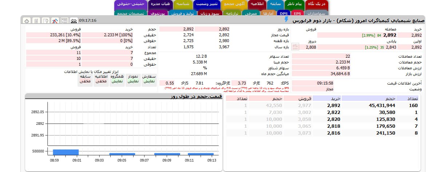Viewport: 433px width, 172px height.
Task: Click the حقیقی buy volume 2.233 M [100%]
Action: [x=118, y=35]
